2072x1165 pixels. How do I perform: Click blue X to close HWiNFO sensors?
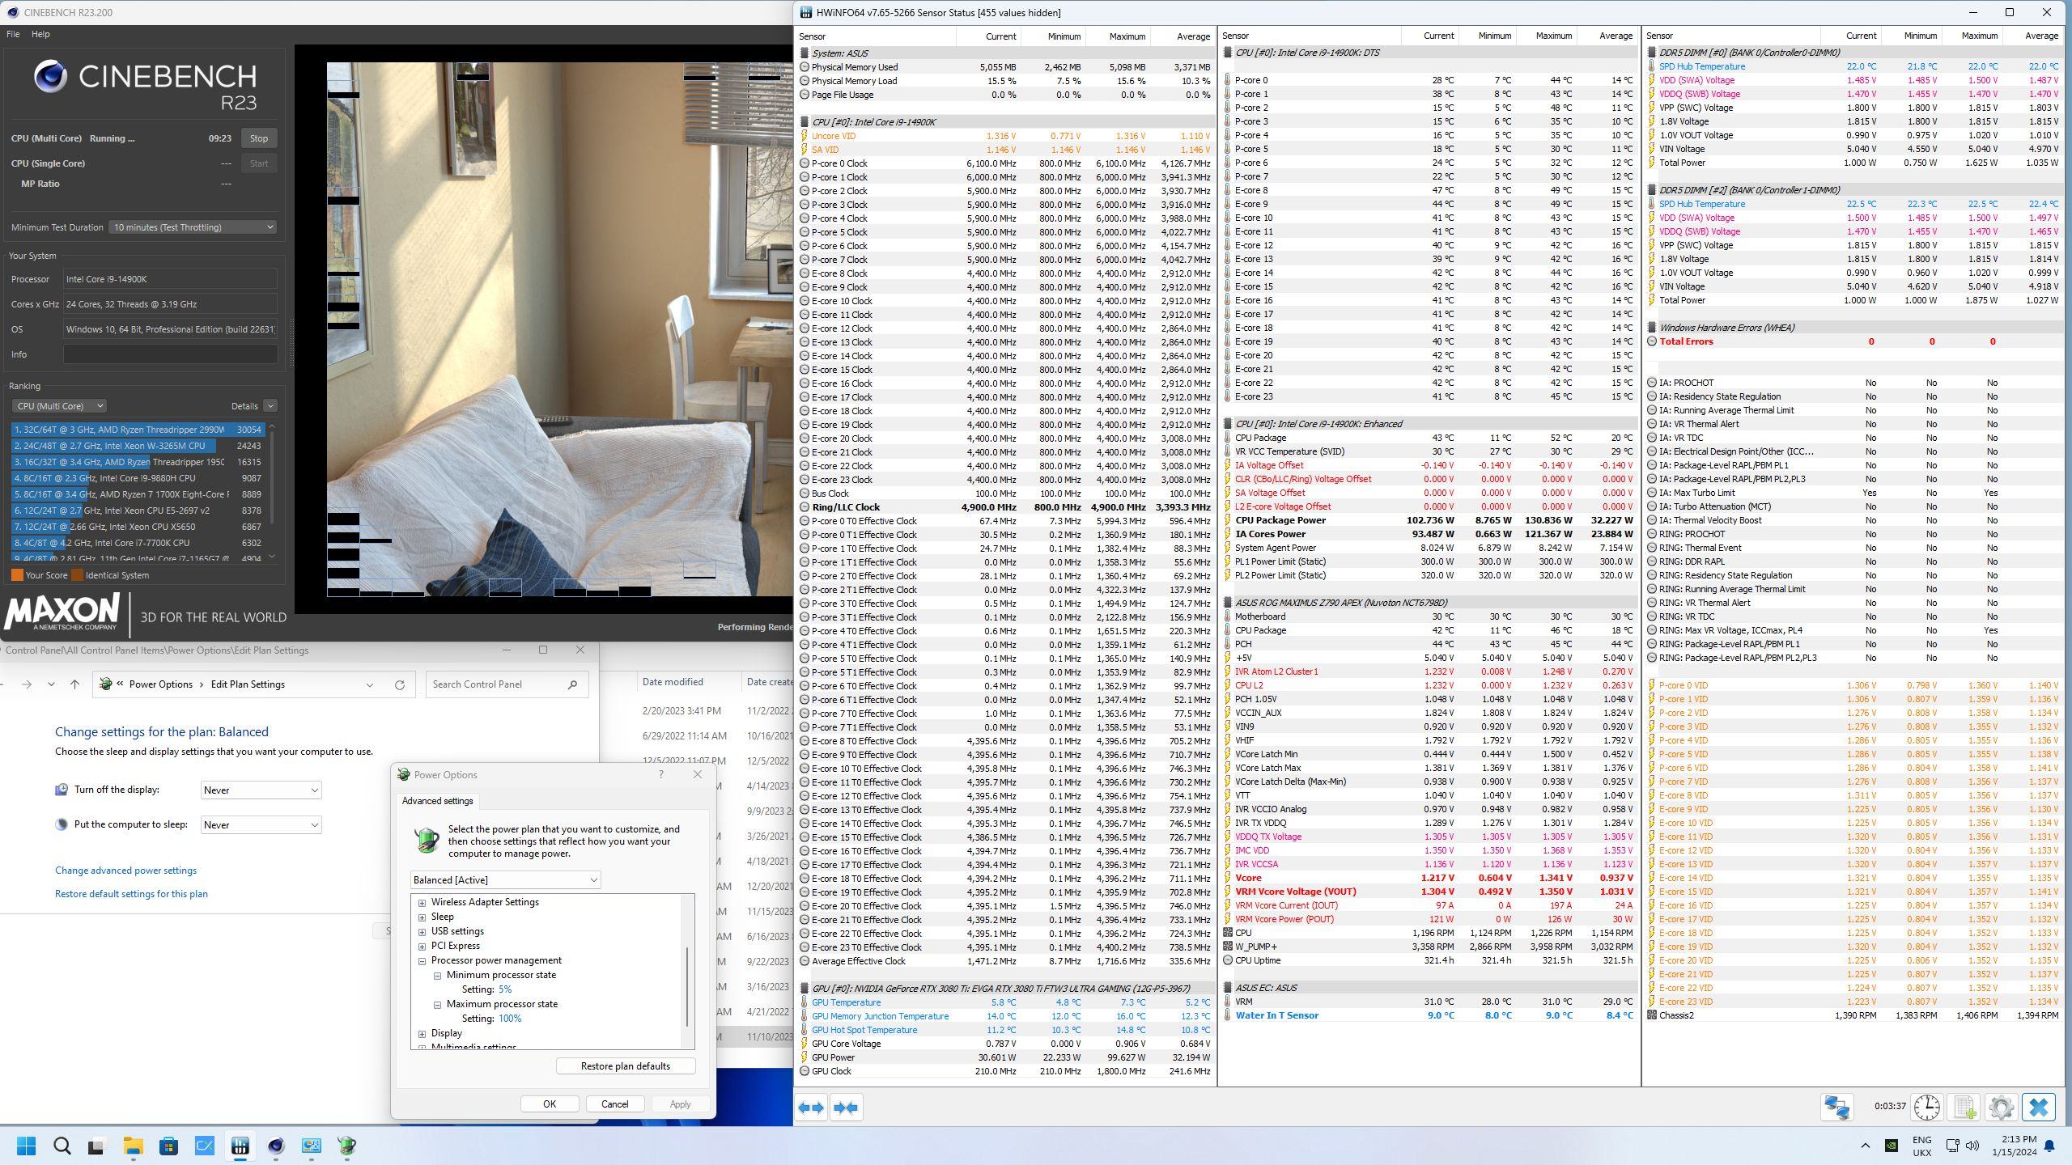click(2039, 1107)
